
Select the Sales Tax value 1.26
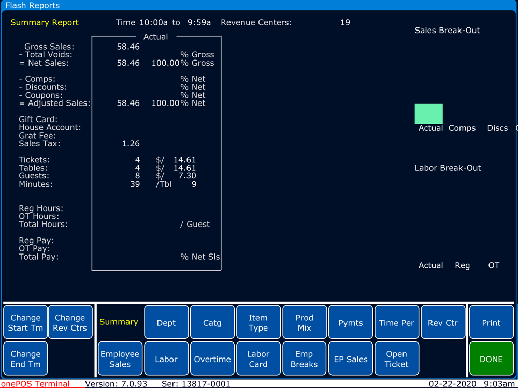(131, 143)
